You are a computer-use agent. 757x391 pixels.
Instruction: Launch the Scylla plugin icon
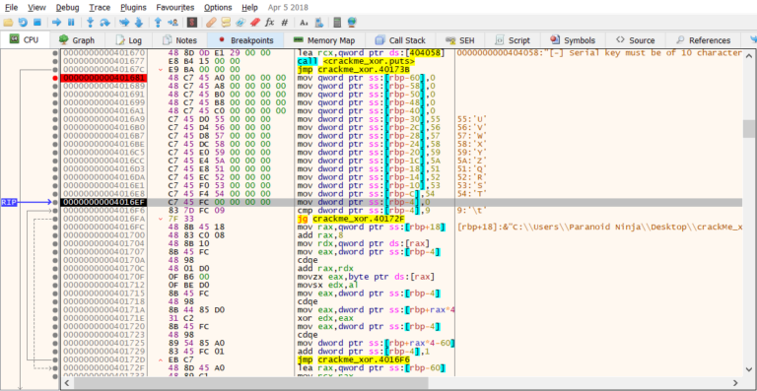(x=192, y=23)
